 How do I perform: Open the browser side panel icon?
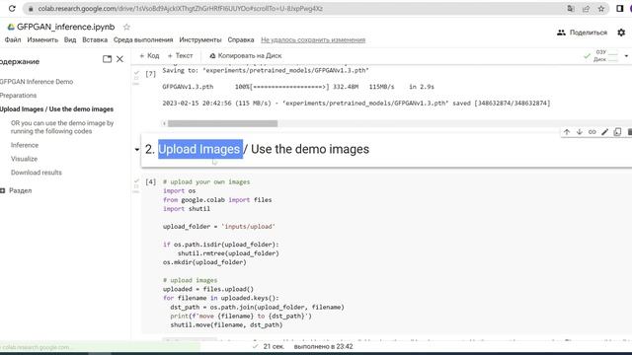[620, 9]
